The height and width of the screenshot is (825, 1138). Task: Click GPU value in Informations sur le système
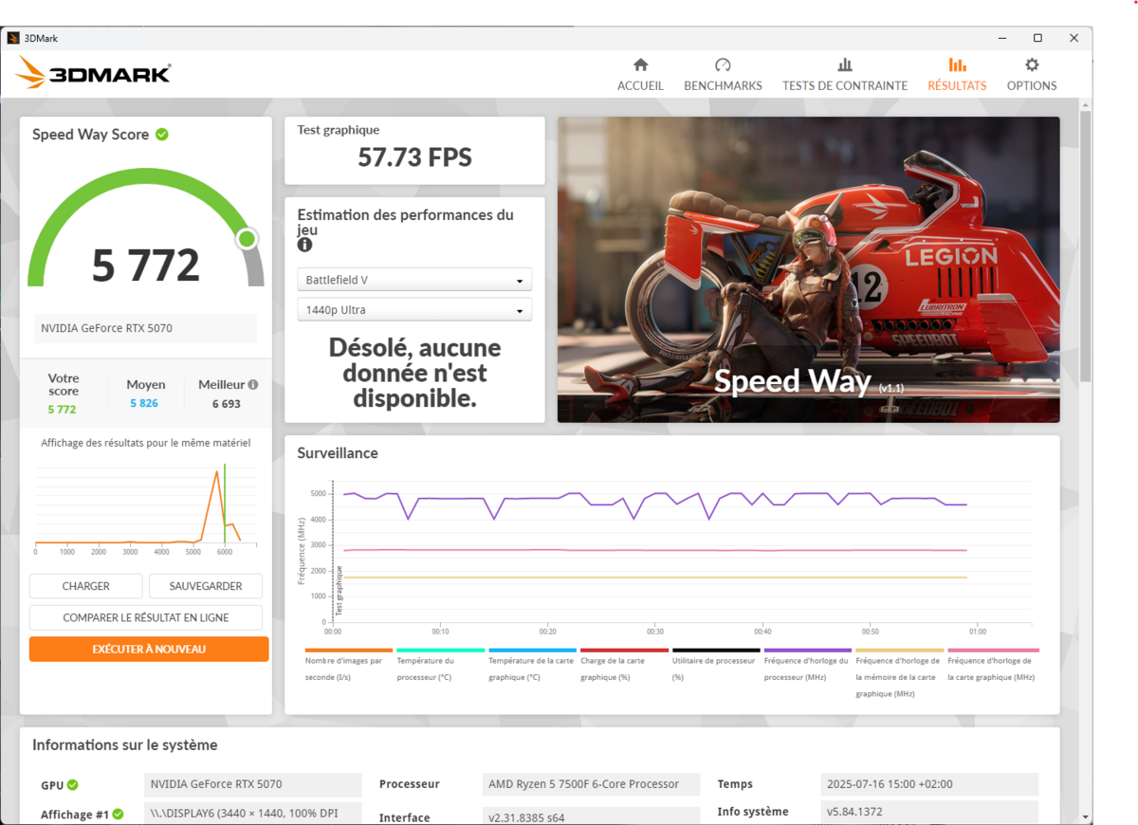coord(253,784)
